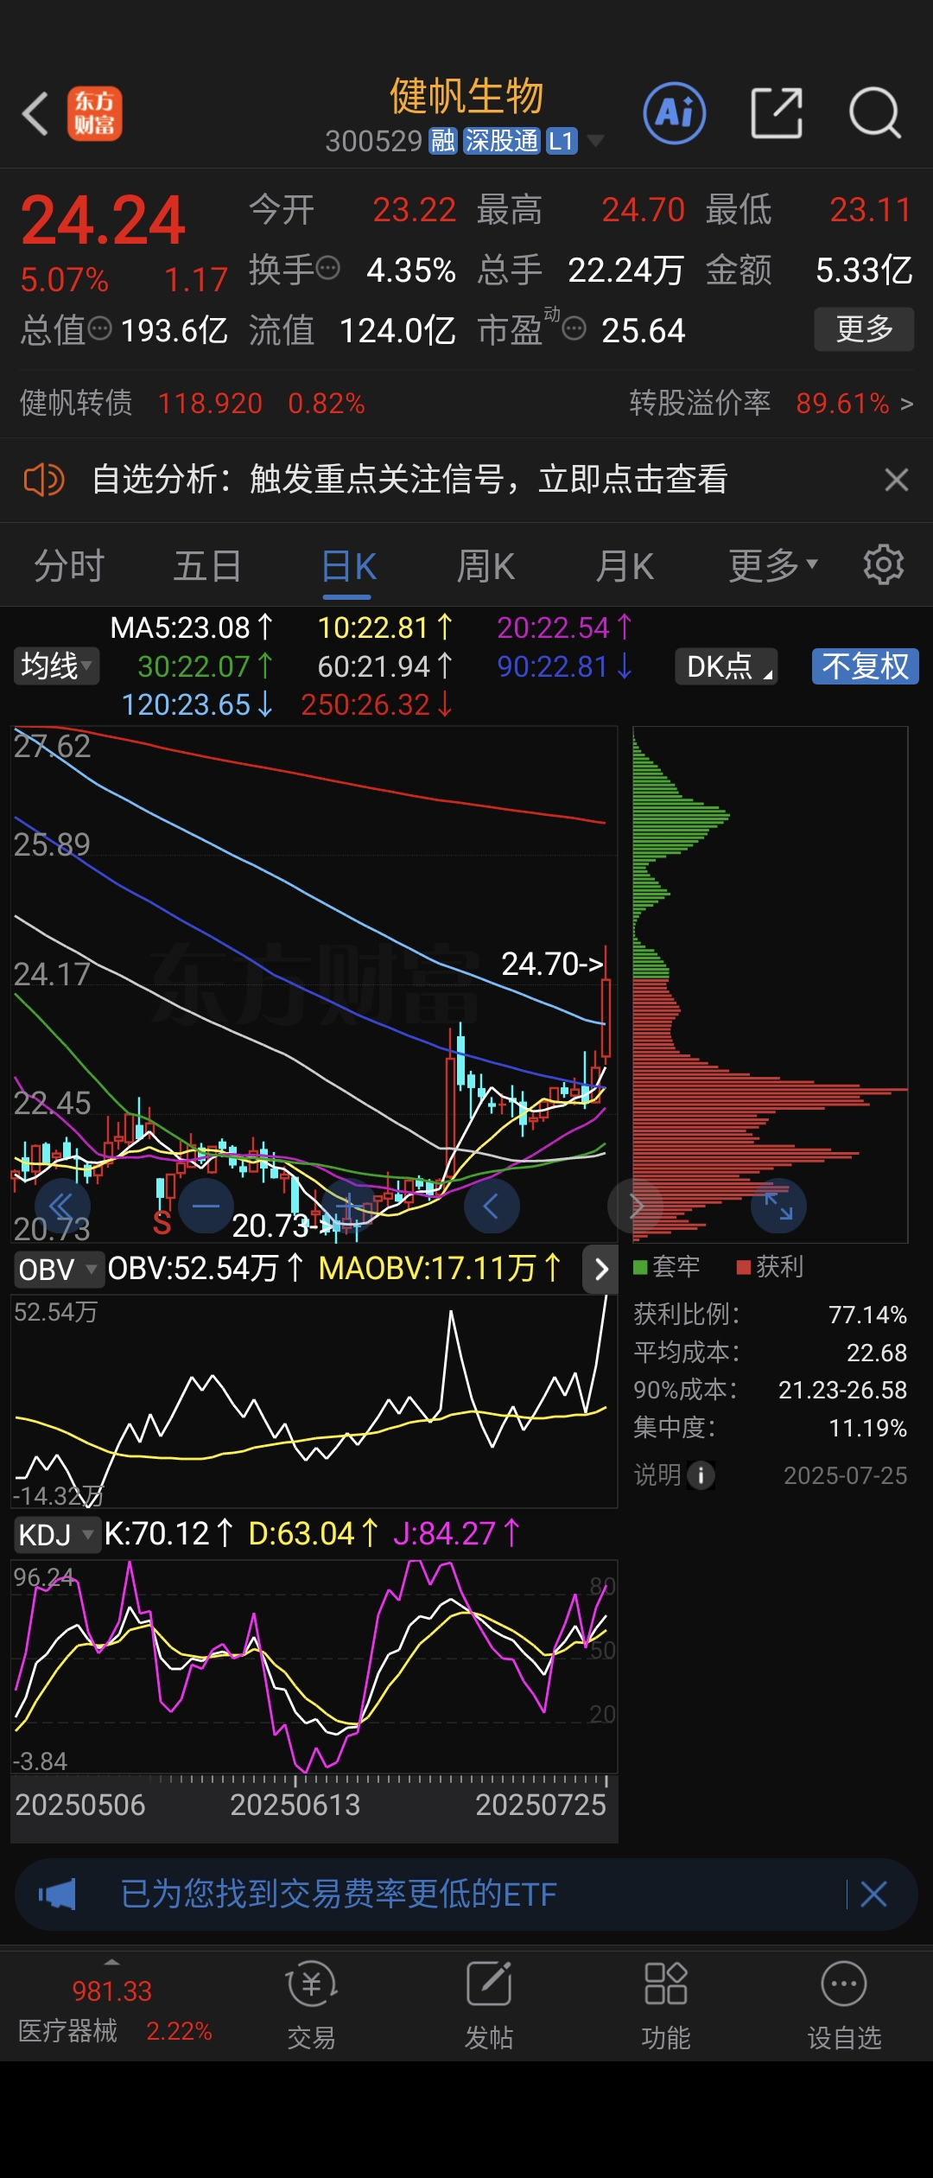Tap the share export icon
933x2178 pixels.
pyautogui.click(x=777, y=113)
